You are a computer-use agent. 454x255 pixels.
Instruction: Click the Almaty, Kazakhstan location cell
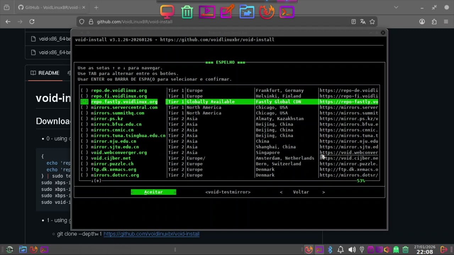[279, 119]
